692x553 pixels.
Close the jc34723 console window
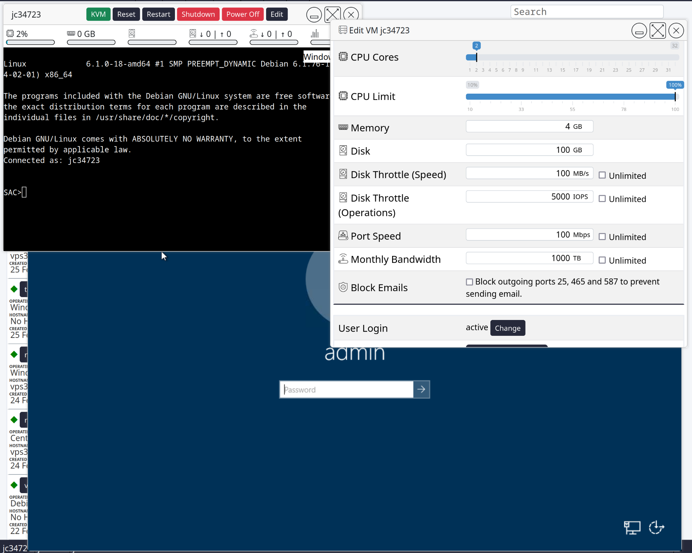(x=351, y=15)
